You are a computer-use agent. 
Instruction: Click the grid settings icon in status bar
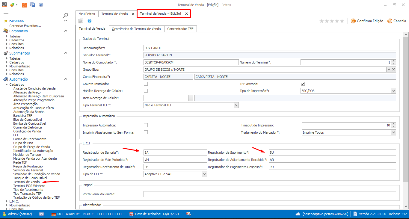tap(188, 214)
